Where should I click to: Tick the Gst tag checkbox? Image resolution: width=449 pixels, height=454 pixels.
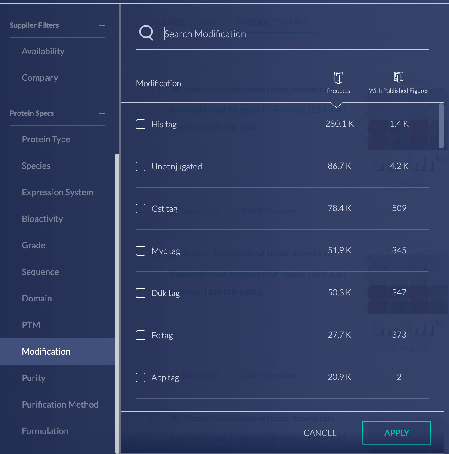(x=141, y=209)
